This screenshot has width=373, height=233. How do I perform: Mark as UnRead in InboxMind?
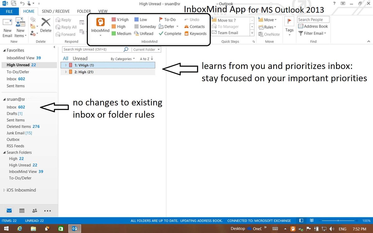click(x=144, y=34)
